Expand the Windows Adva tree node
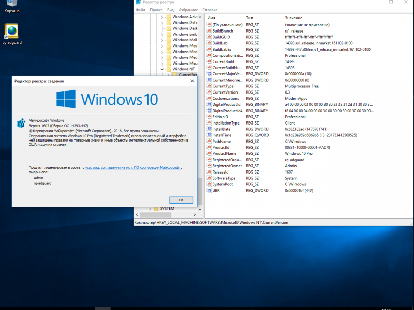This screenshot has width=414, height=310. point(162,17)
